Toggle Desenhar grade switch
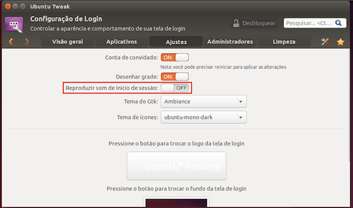This screenshot has height=208, width=353. [x=175, y=77]
